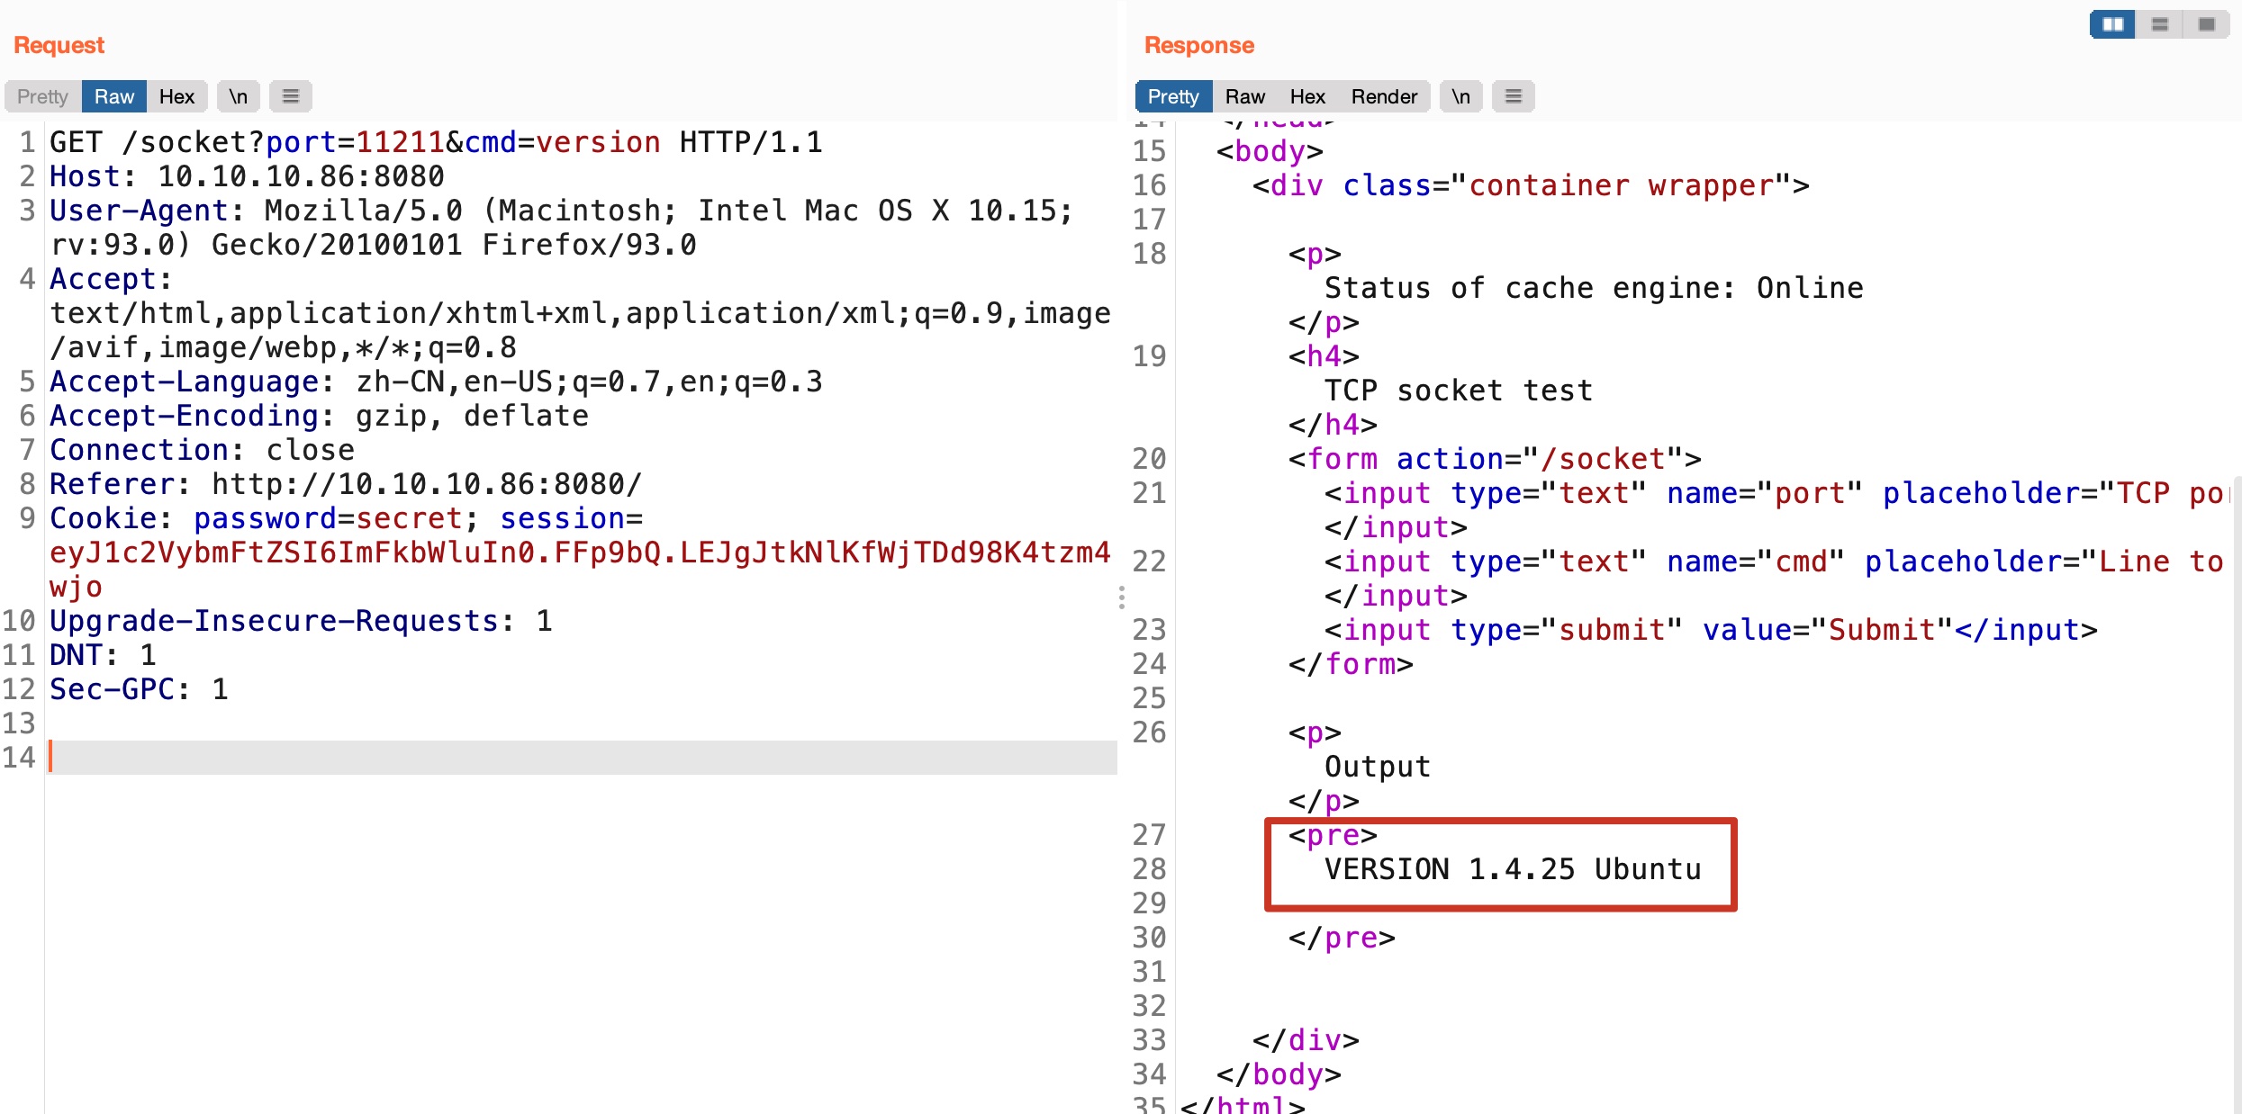The width and height of the screenshot is (2242, 1114).
Task: Select side-by-side split layout icon
Action: 2112,24
